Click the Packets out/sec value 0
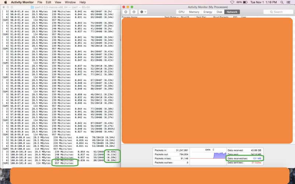The image size is (295, 184). [187, 163]
